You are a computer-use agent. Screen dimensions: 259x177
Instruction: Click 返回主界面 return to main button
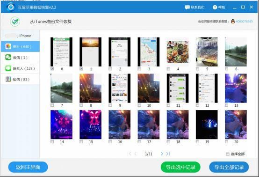click(28, 167)
